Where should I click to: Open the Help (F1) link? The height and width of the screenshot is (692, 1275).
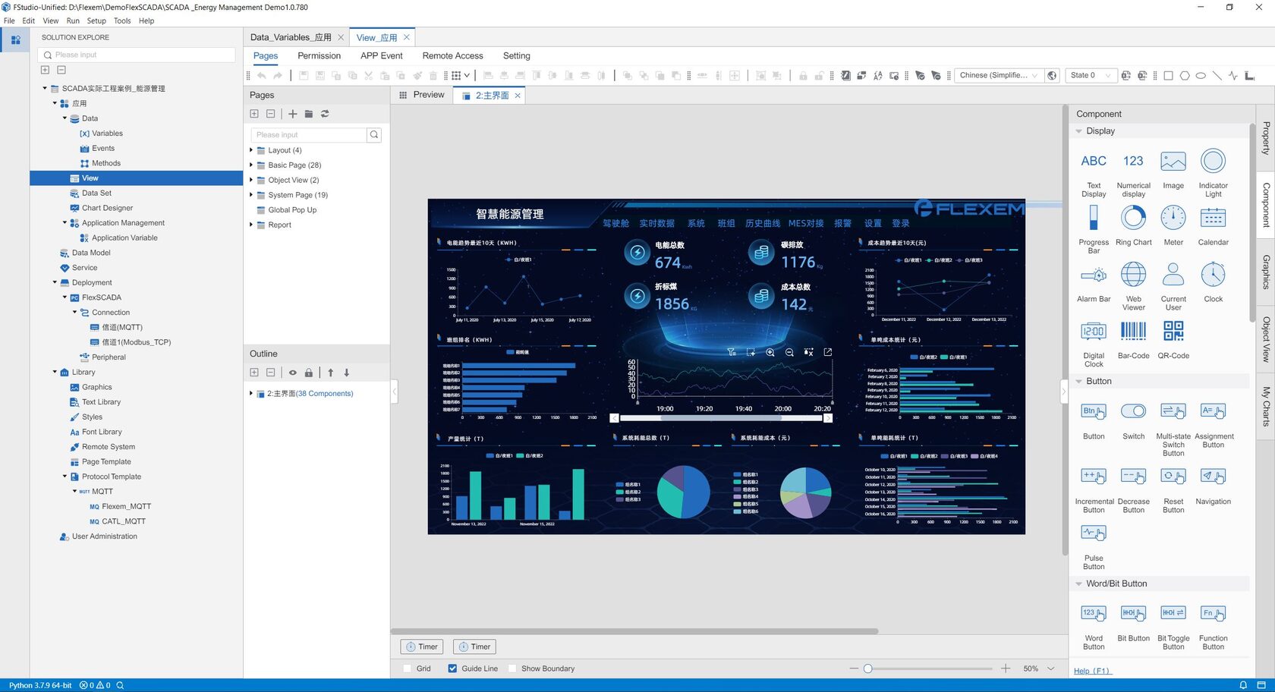[1092, 671]
